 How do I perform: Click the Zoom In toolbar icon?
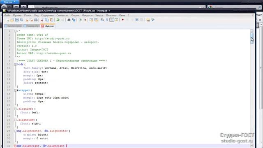point(80,20)
